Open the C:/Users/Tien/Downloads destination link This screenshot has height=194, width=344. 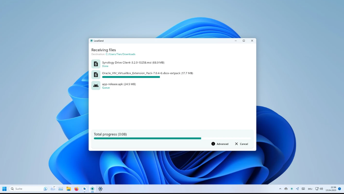120,54
